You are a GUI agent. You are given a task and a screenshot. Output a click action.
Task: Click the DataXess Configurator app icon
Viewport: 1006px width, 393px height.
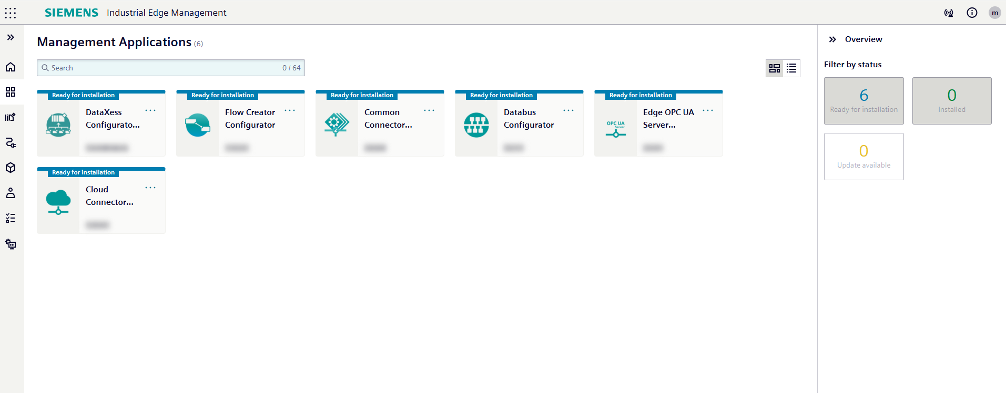pos(58,125)
